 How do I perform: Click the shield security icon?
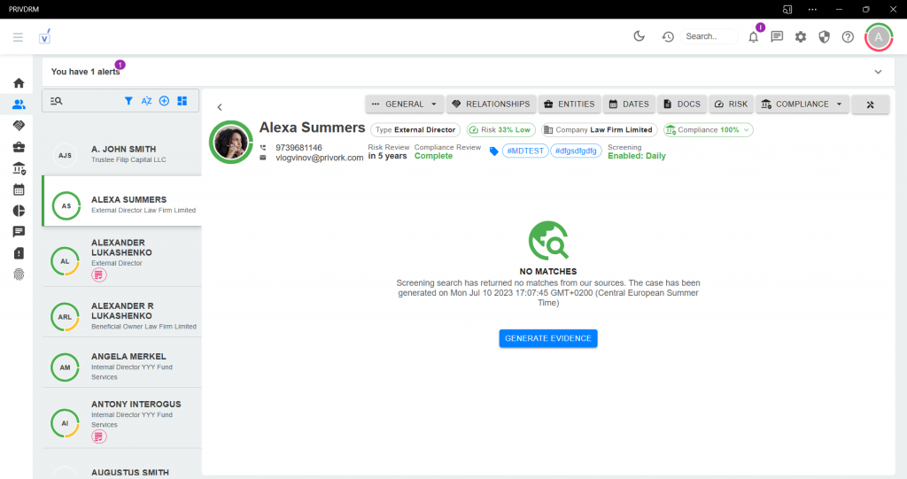pyautogui.click(x=824, y=36)
